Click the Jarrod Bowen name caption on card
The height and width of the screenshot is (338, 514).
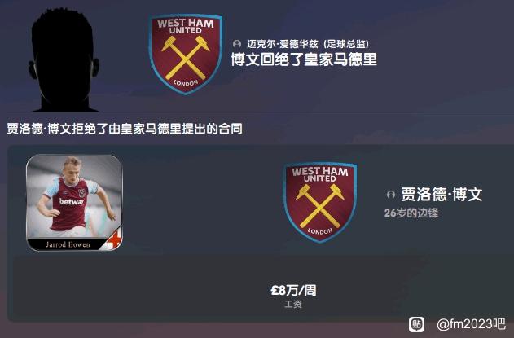point(68,244)
